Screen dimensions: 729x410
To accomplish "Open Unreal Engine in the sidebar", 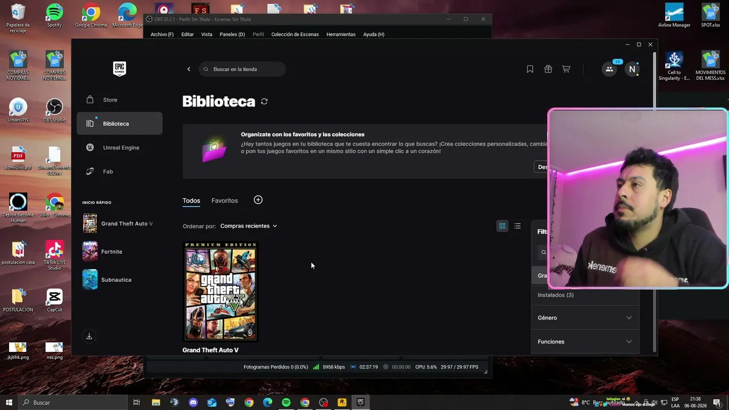I will [120, 147].
